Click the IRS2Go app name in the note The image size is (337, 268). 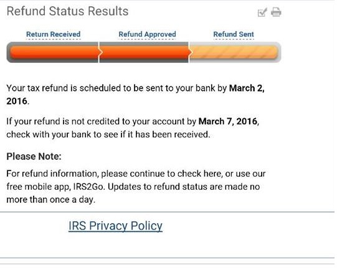[88, 187]
